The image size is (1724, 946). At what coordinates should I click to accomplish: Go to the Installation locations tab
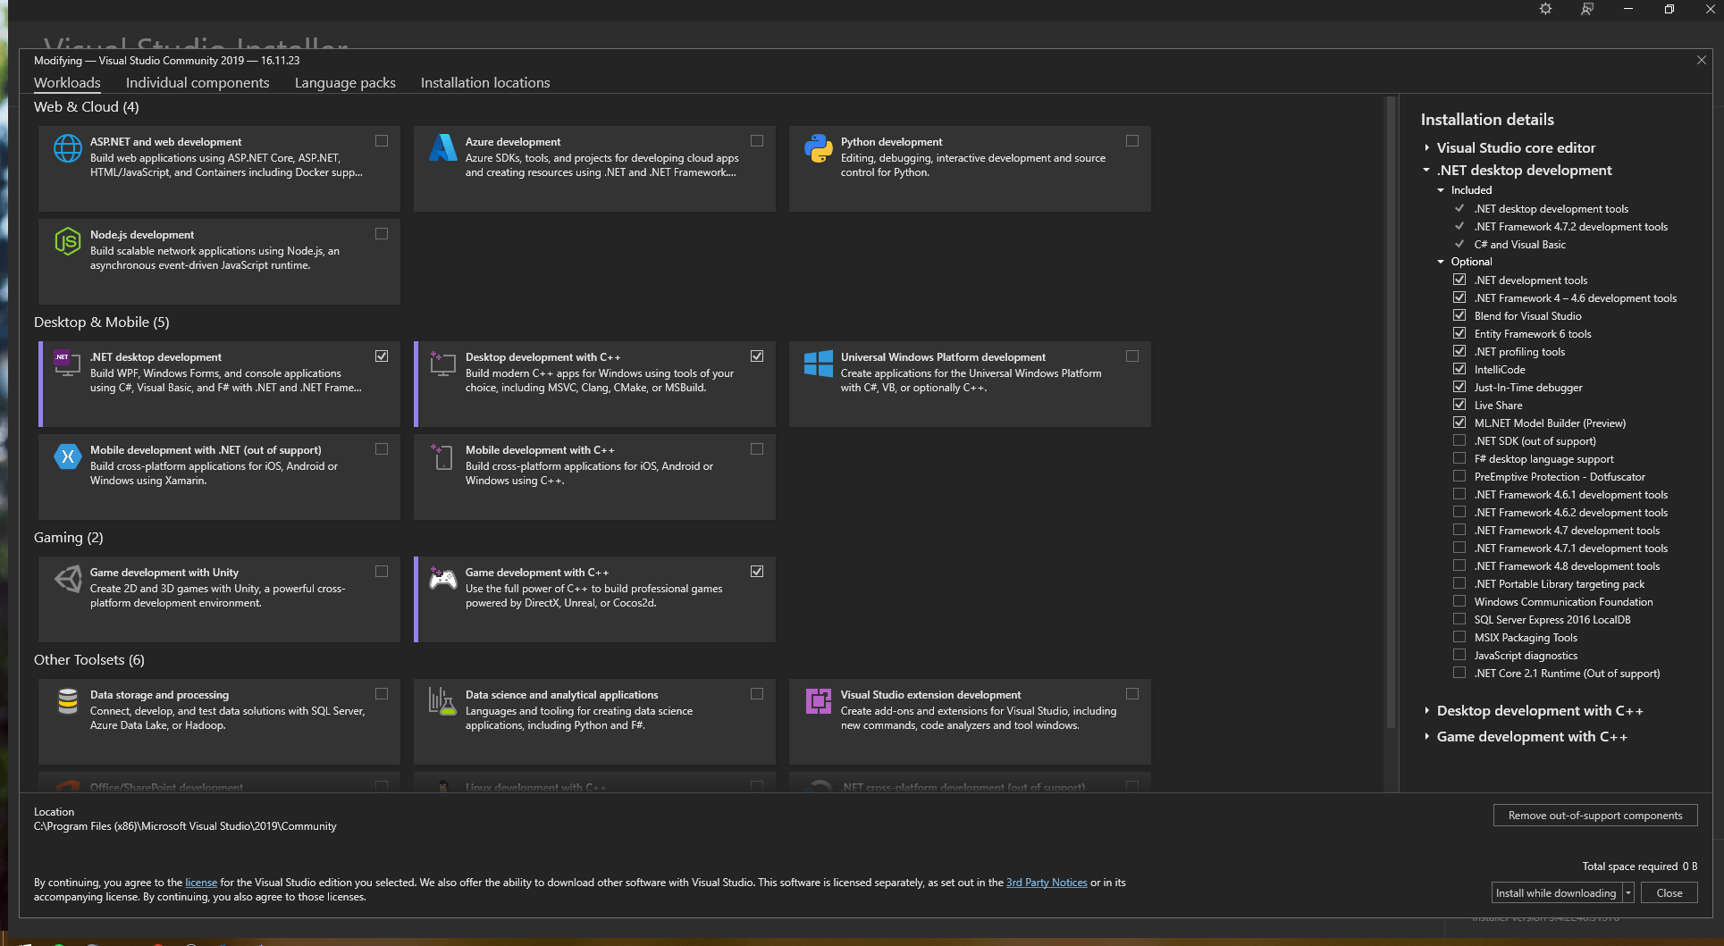coord(485,82)
